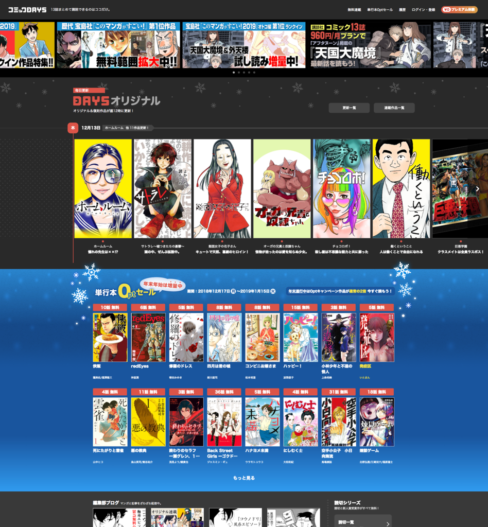This screenshot has height=527, width=488.
Task: Open the 悪の教典 book cover
Action: pos(148,422)
